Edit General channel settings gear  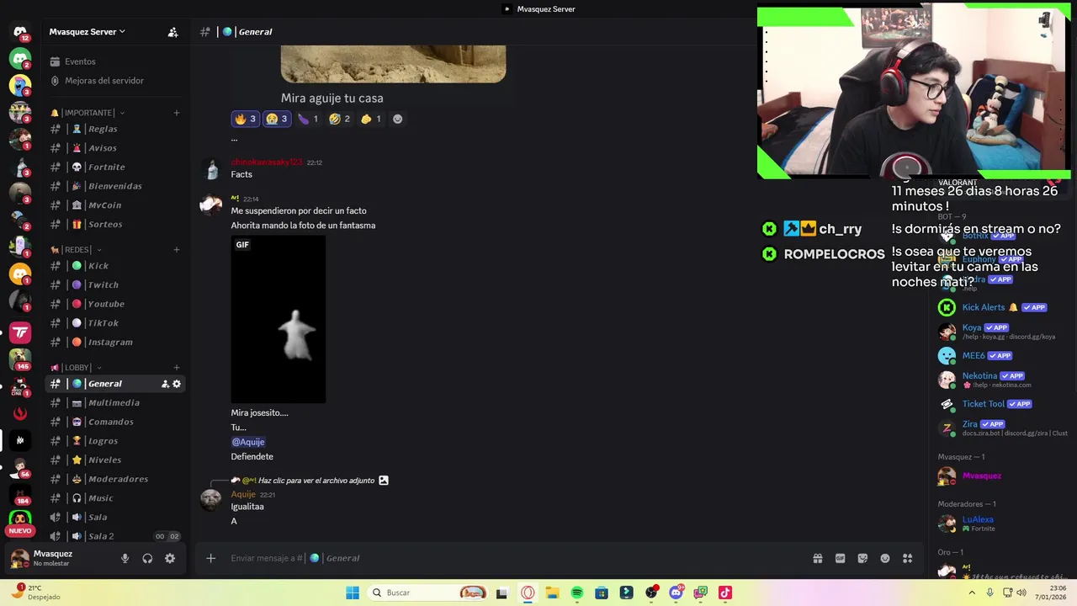click(x=177, y=384)
